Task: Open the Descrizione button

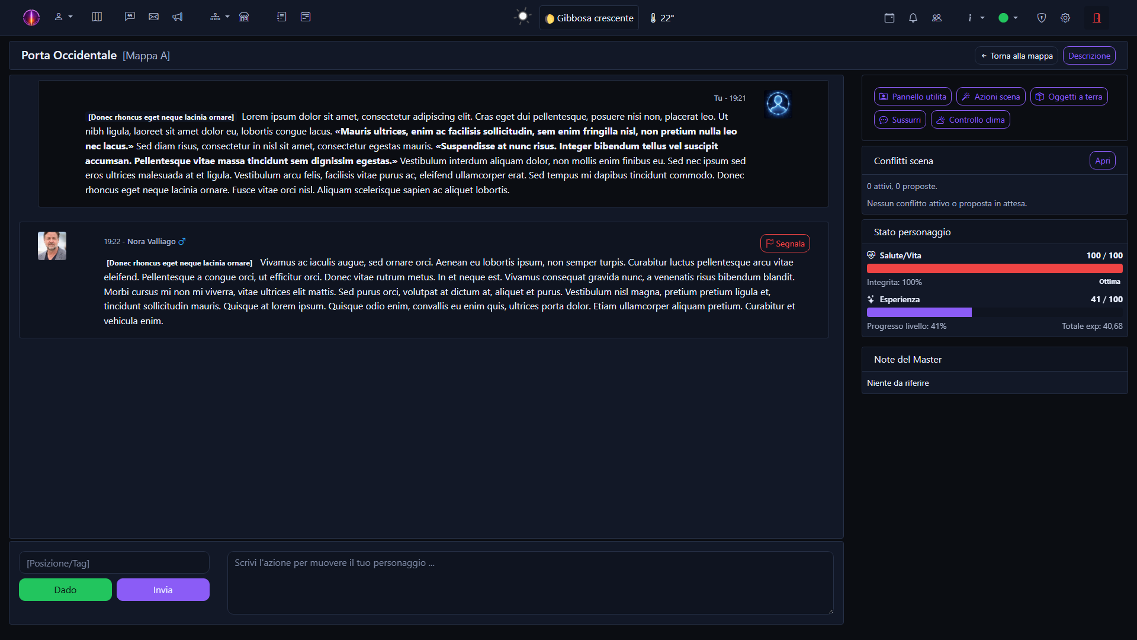Action: point(1089,56)
